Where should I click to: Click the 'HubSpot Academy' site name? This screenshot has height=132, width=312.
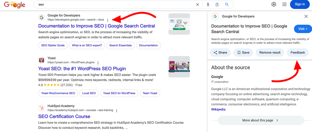(x=61, y=106)
